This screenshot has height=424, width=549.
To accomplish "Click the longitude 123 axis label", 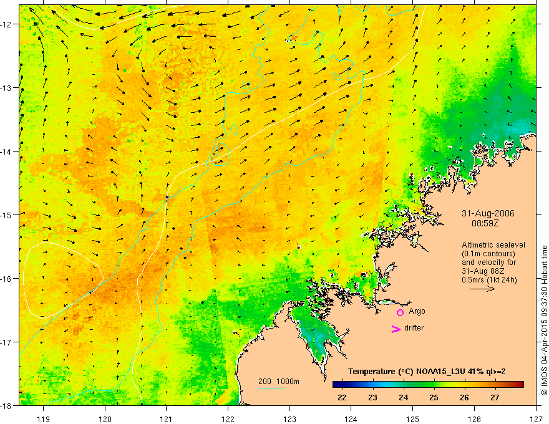I will pyautogui.click(x=289, y=419).
